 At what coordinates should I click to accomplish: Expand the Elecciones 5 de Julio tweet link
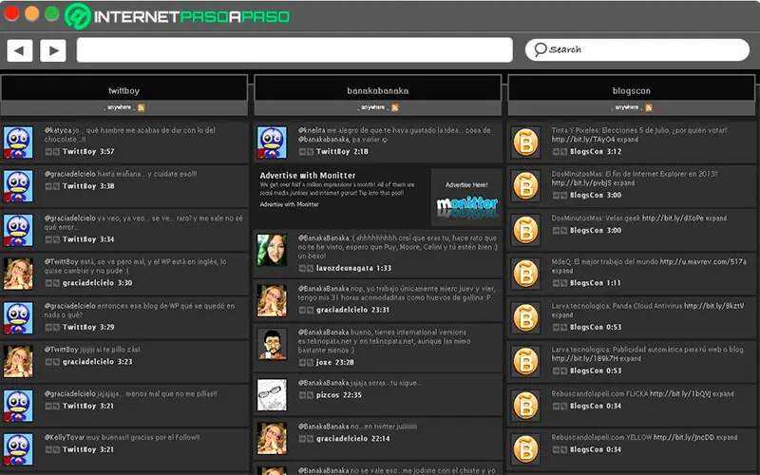pos(627,140)
